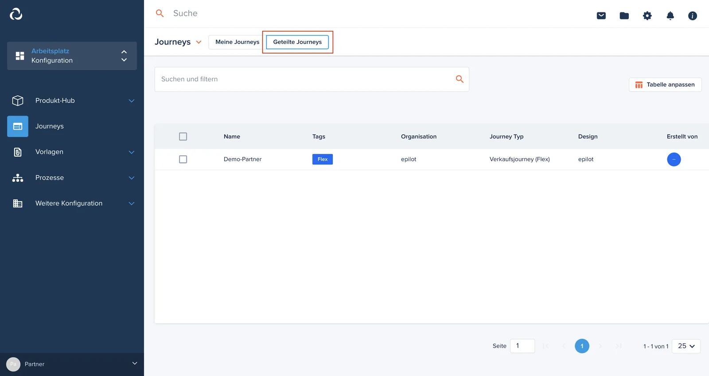Expand the Partner user menu chevron

click(x=135, y=364)
